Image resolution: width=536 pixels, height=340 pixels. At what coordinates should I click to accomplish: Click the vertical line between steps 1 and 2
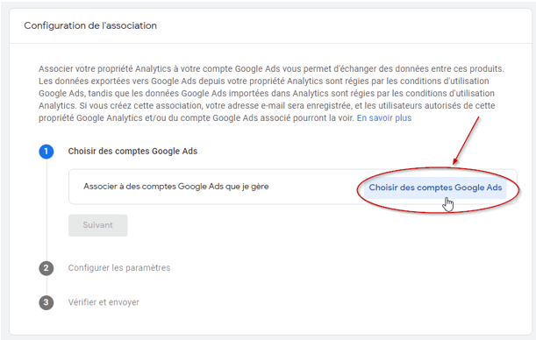46,210
